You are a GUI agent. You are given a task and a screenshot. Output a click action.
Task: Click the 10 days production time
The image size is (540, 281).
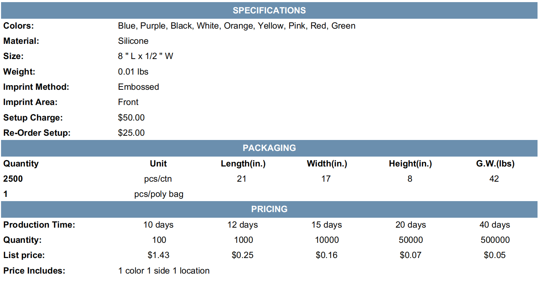[x=159, y=225]
